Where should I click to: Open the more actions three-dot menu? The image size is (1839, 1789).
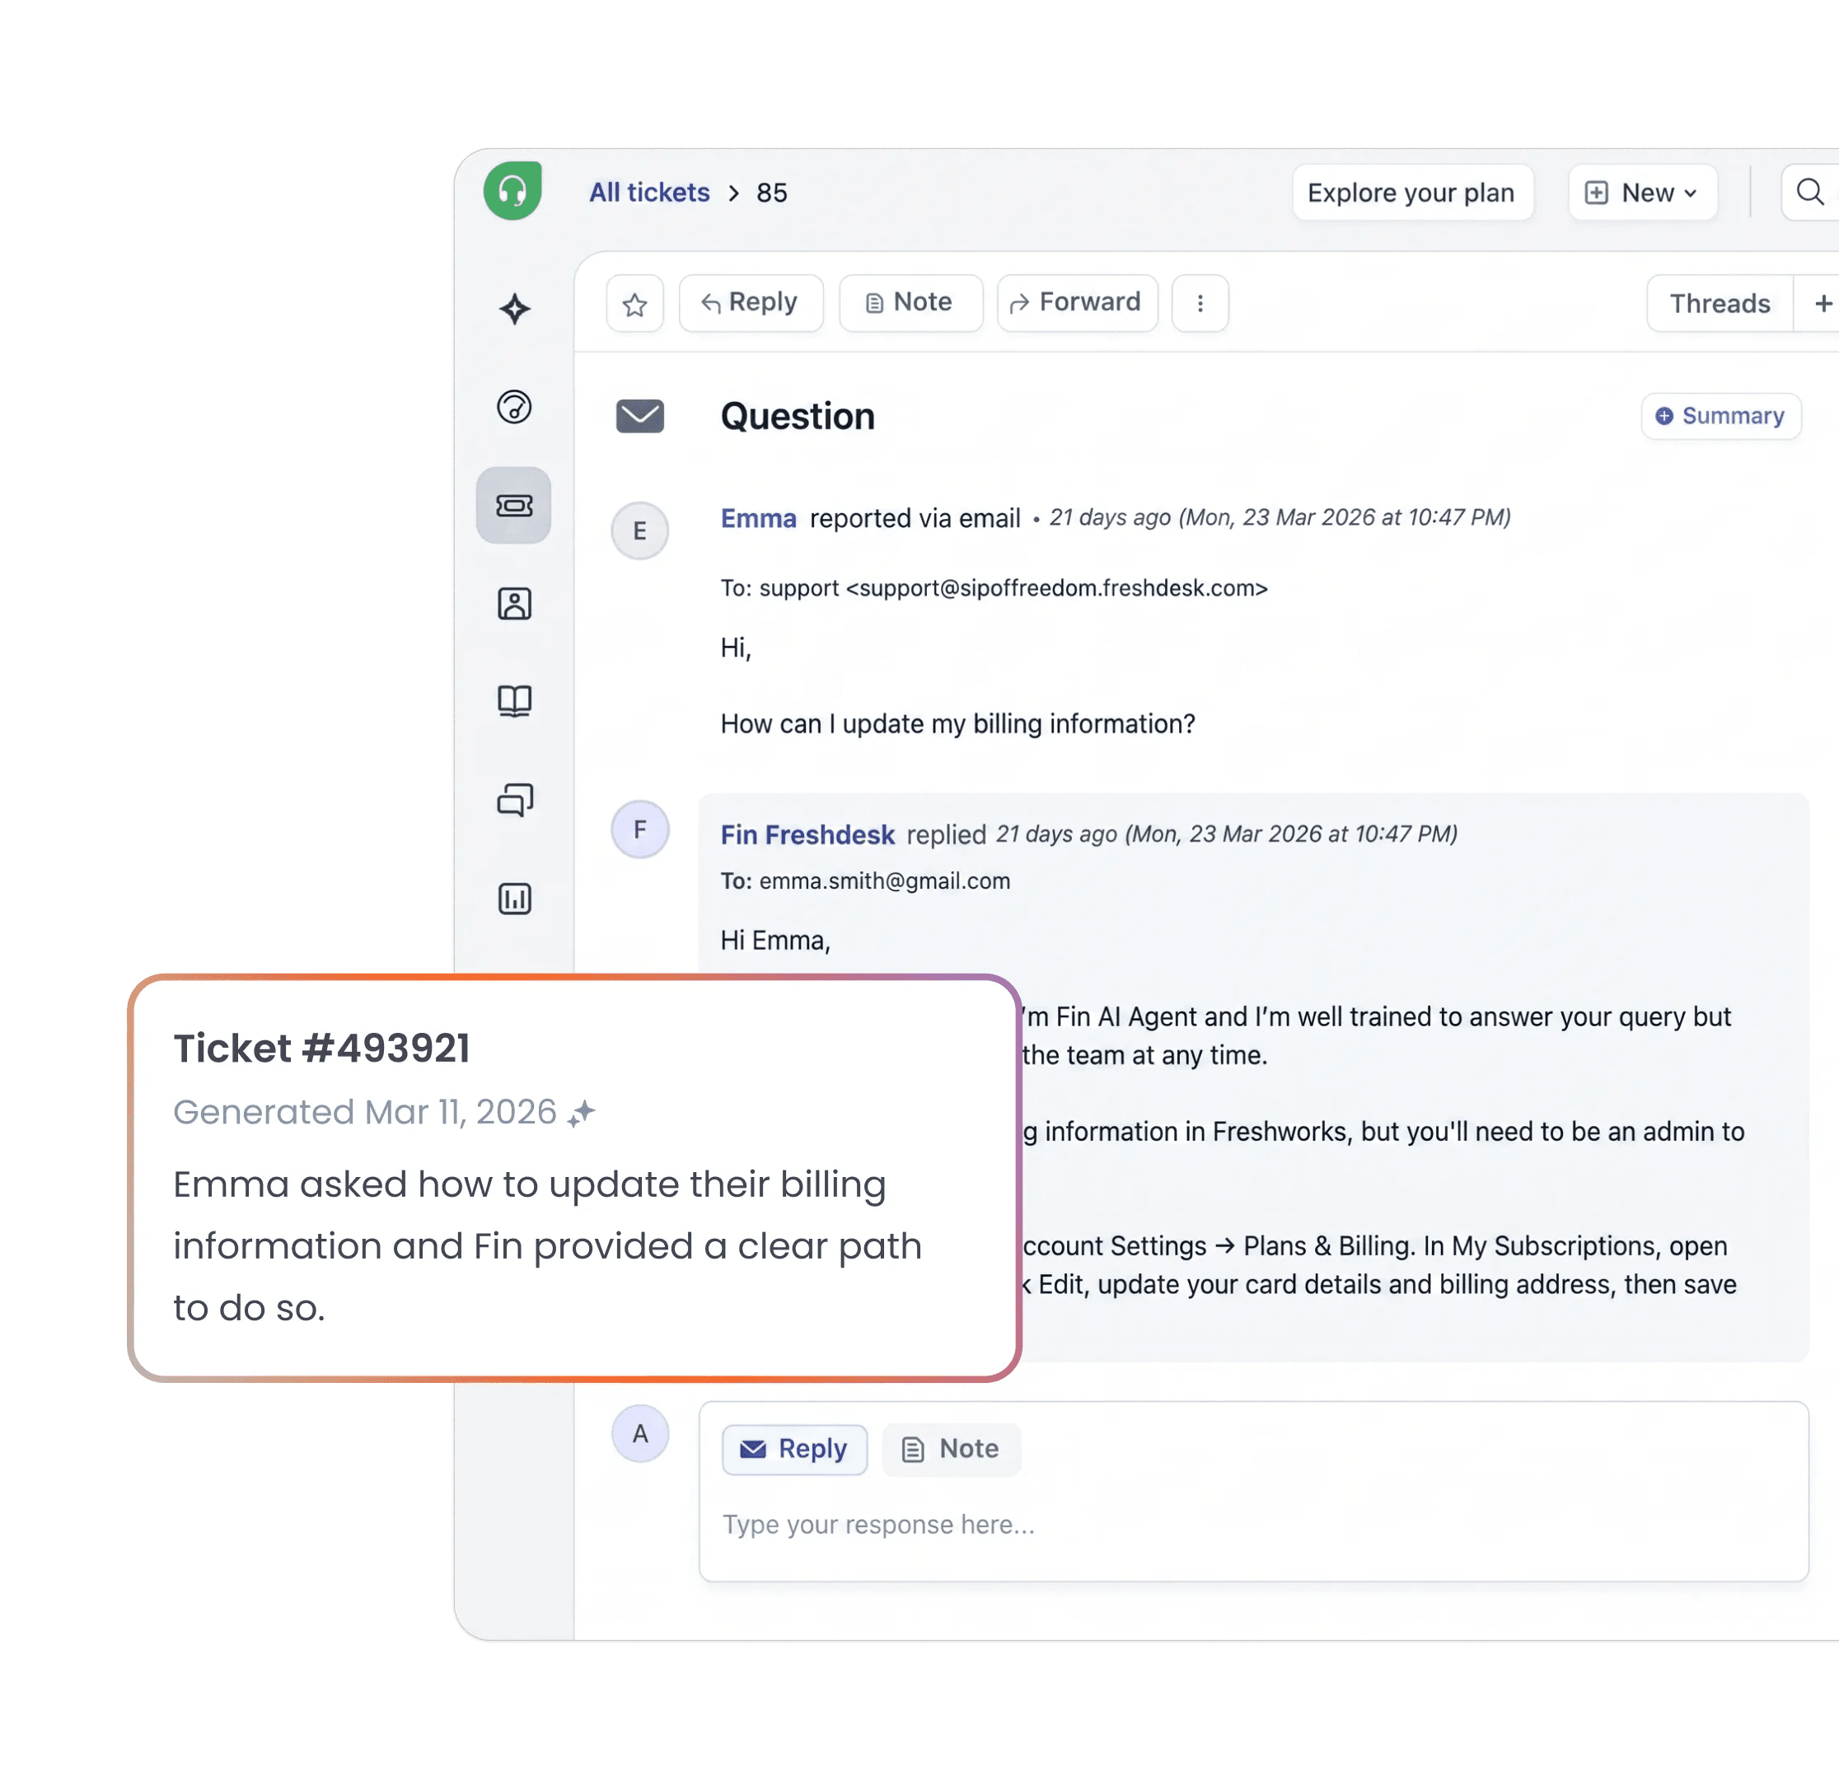pyautogui.click(x=1200, y=303)
